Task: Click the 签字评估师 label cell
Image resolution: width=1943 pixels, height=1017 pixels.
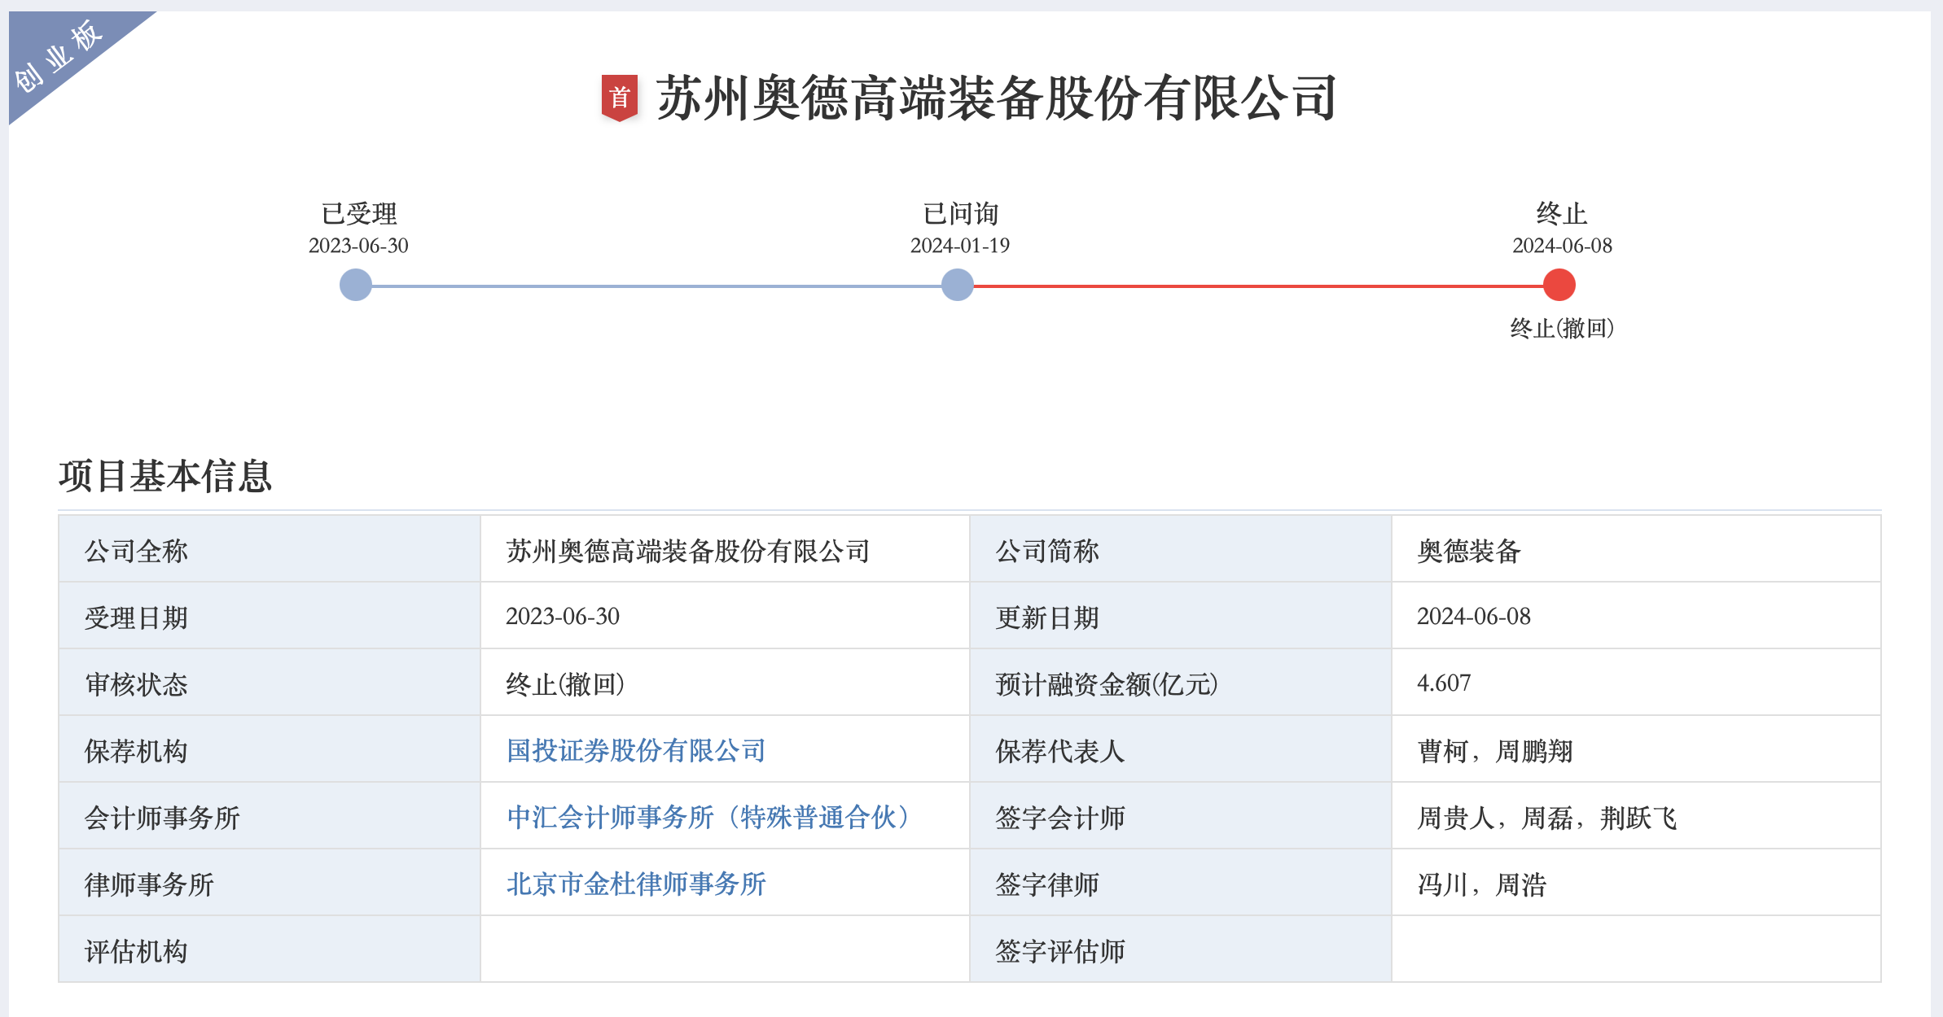Action: [1181, 949]
